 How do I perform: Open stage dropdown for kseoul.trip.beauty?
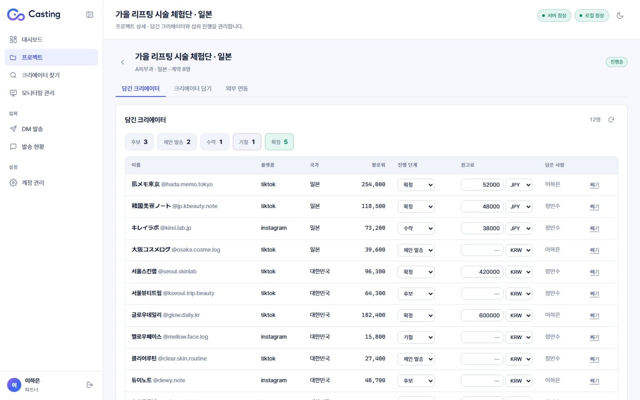pyautogui.click(x=416, y=294)
